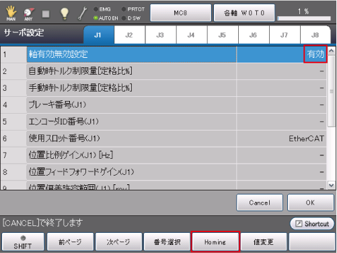Image resolution: width=337 pixels, height=253 pixels.
Task: Select row エンコーダID番号(J1)
Action: [163, 122]
